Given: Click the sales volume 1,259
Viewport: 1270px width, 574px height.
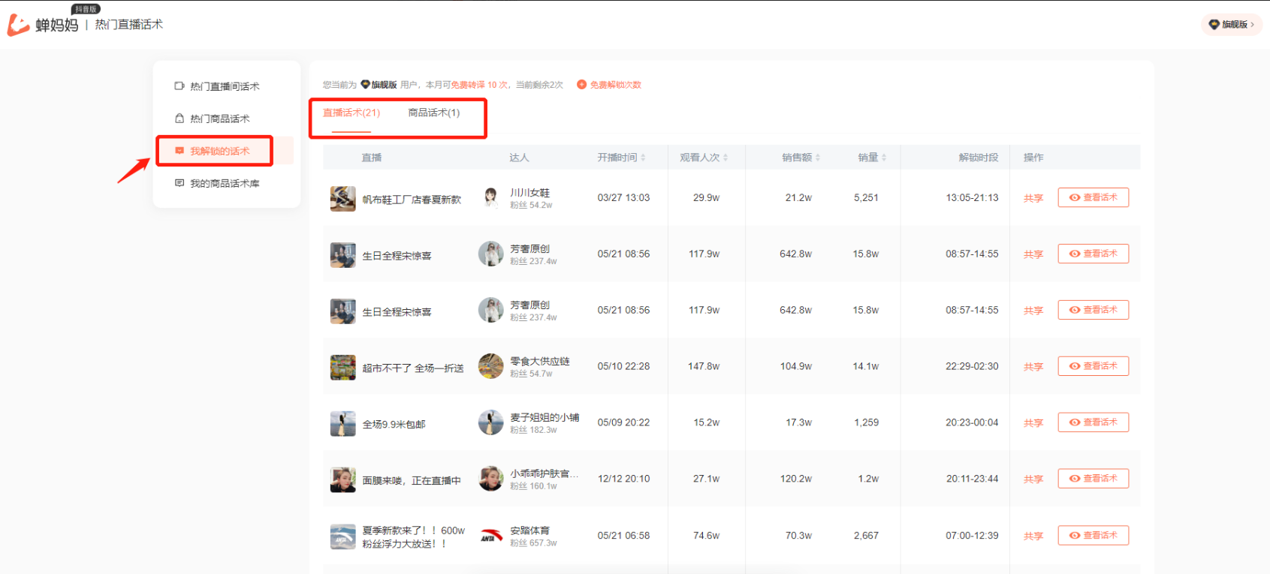Looking at the screenshot, I should tap(866, 423).
